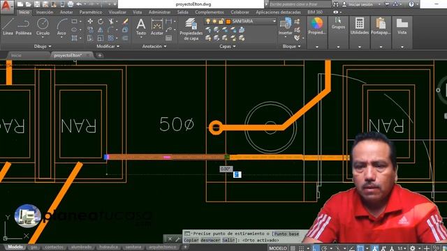Click Punto base command option
Screen dimensions: 447x251
pyautogui.click(x=286, y=234)
